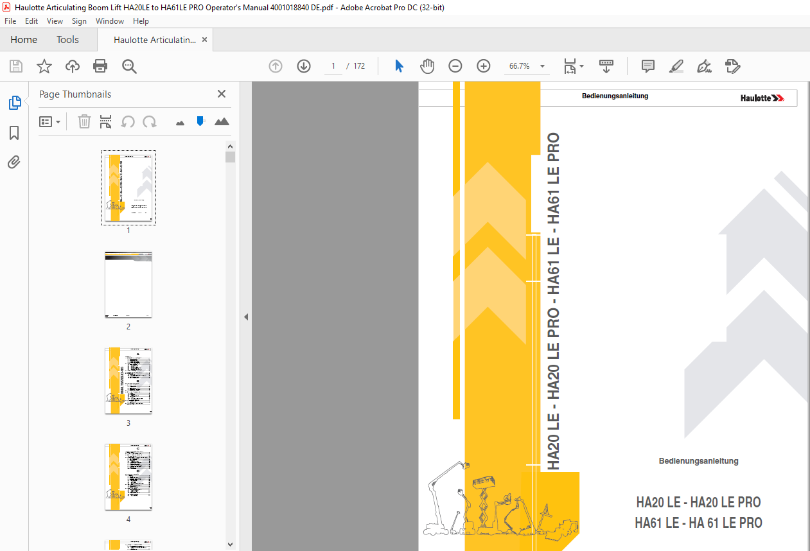Turn on Read Mode
Image resolution: width=810 pixels, height=551 pixels.
click(x=606, y=66)
